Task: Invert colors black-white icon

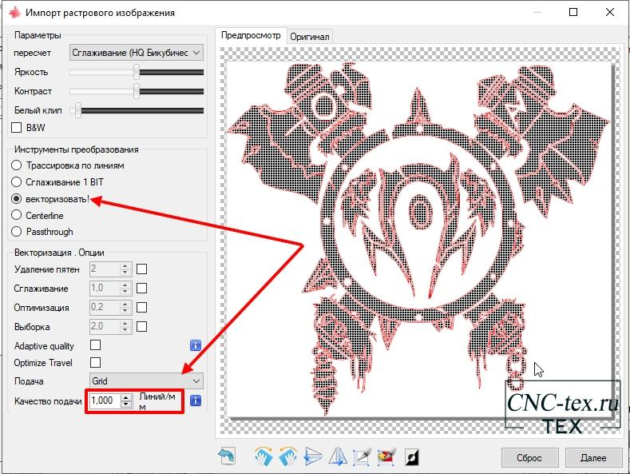Action: click(x=411, y=456)
